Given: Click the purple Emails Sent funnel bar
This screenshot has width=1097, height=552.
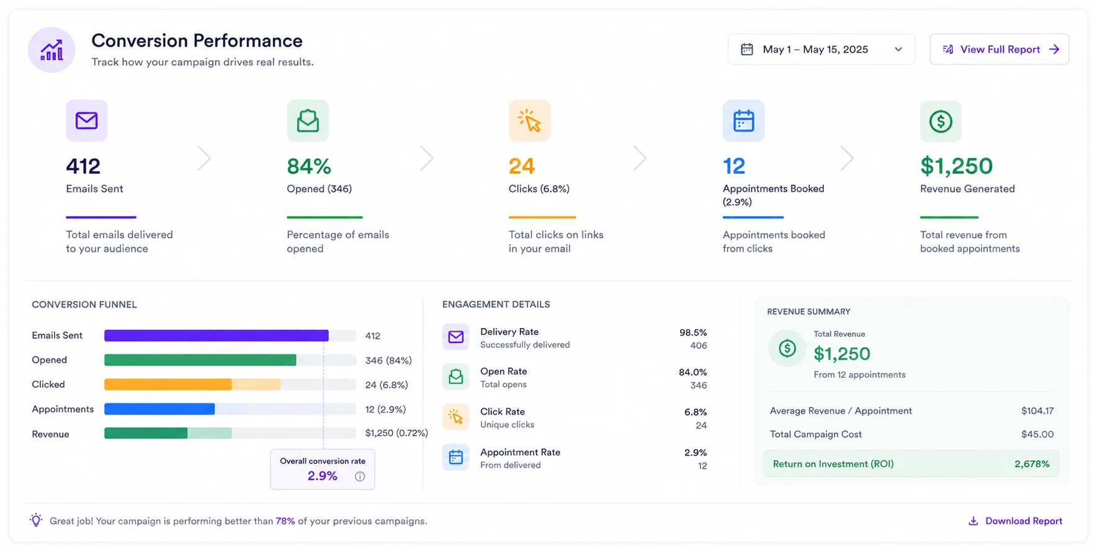Looking at the screenshot, I should (x=217, y=336).
